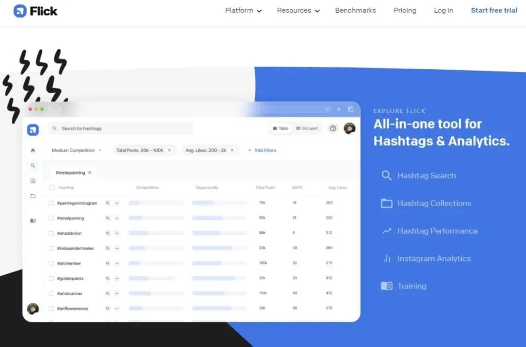Click the browser back arrow
526x347 pixels.
click(50, 109)
